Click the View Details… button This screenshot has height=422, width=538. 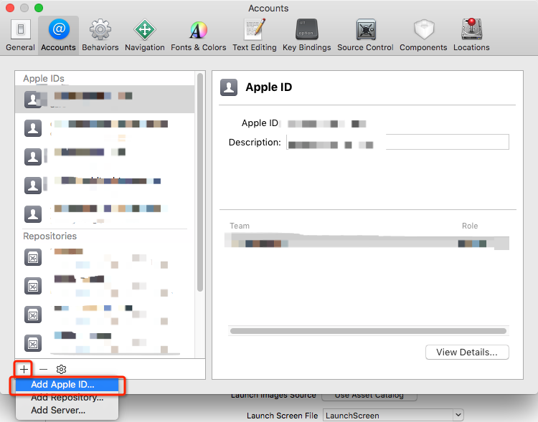466,352
